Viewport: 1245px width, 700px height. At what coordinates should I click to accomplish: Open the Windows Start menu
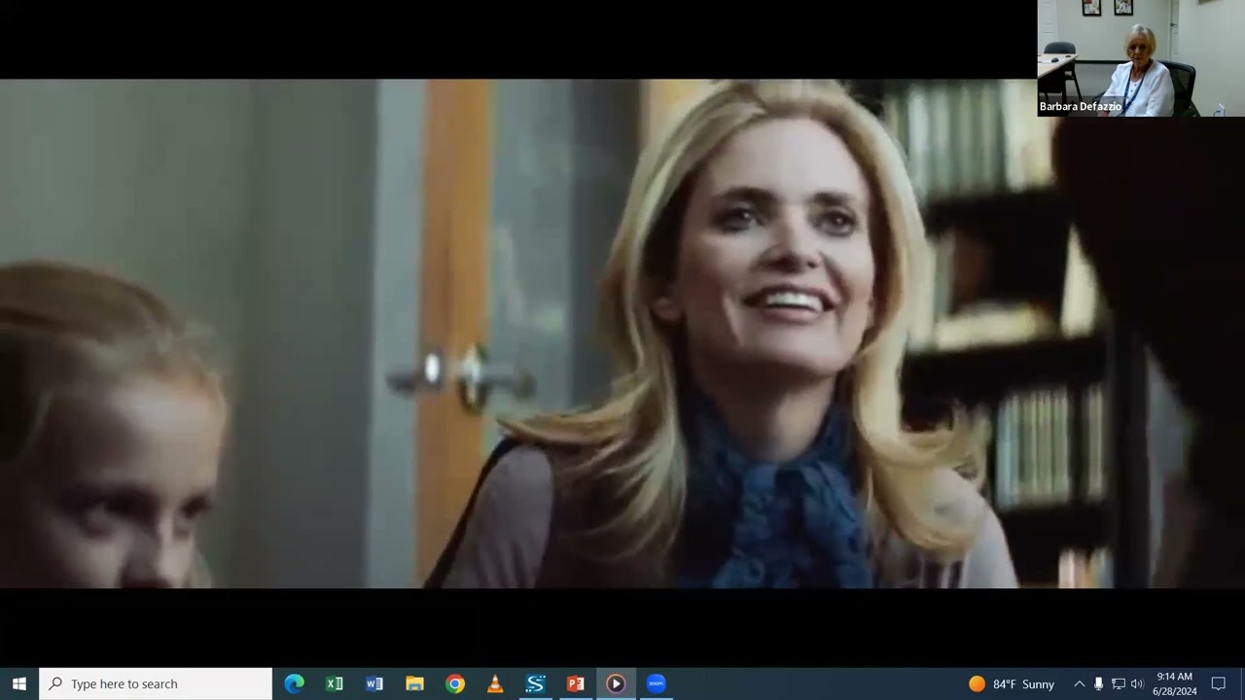coord(19,683)
